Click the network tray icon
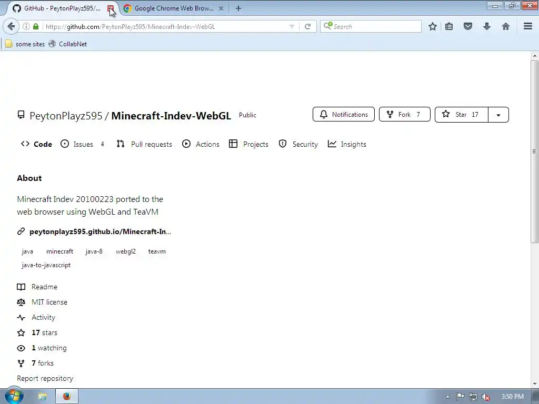 click(x=473, y=397)
